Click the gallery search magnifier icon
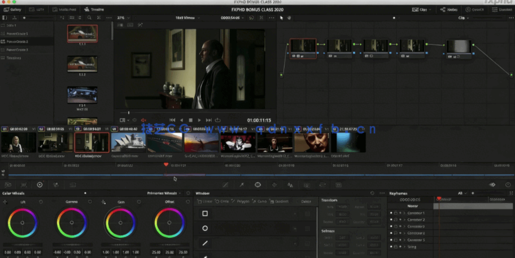Screen dimensions: 515x258 point(89,17)
